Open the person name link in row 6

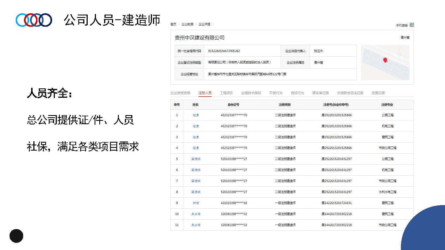click(196, 170)
